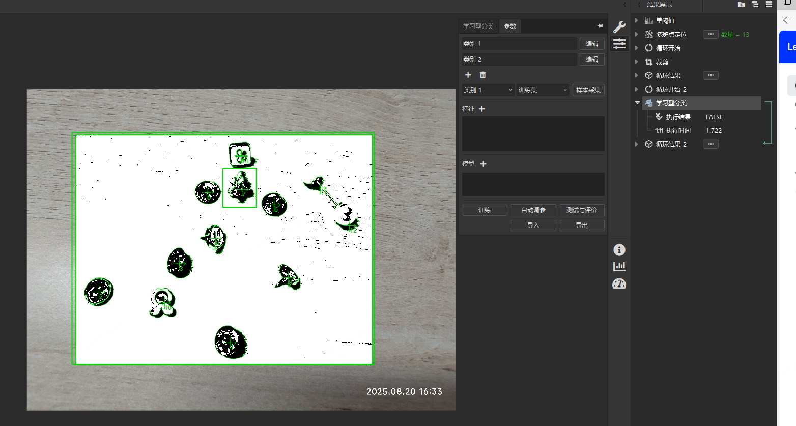
Task: Click the info circle icon
Action: 619,250
